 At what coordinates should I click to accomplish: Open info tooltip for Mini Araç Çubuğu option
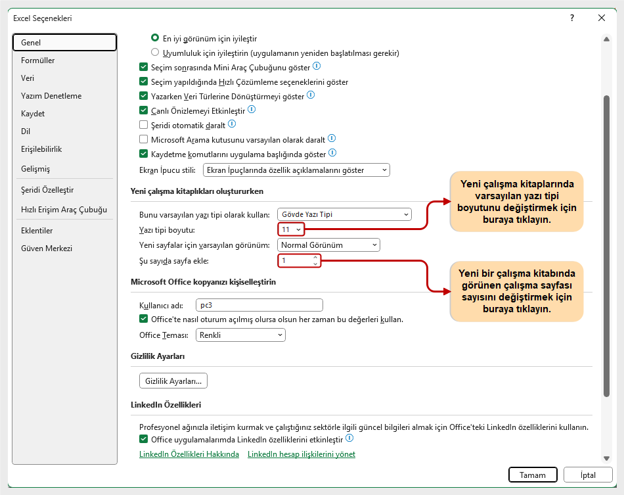[317, 66]
